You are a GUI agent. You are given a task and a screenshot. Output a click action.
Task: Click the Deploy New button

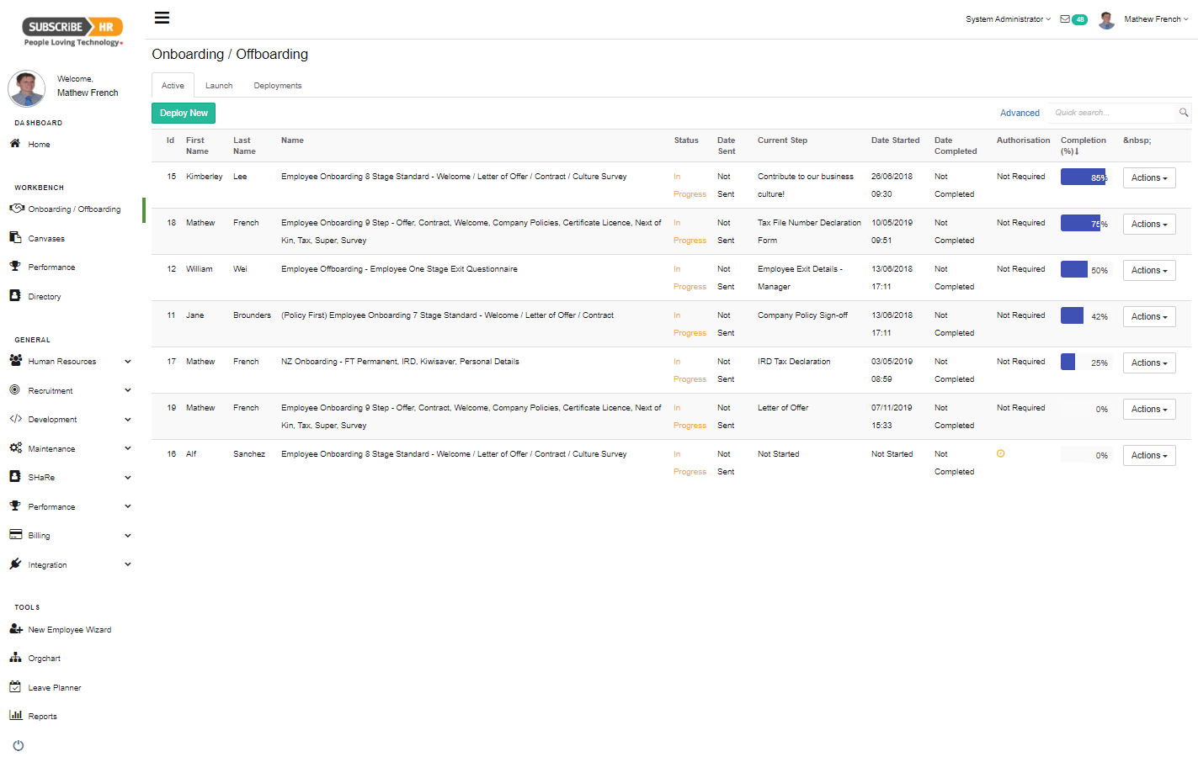[184, 113]
